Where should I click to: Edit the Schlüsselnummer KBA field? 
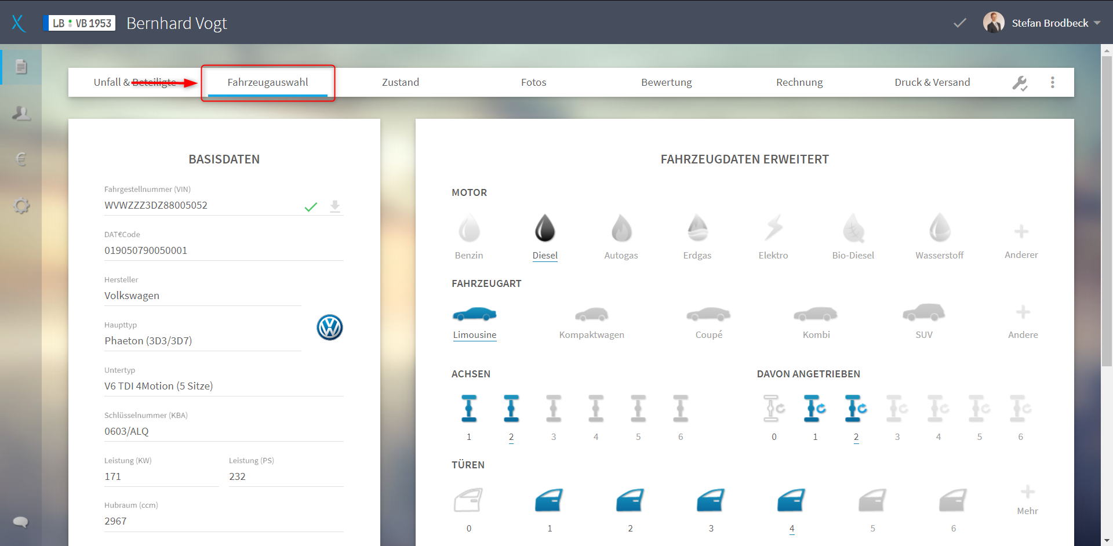point(224,432)
